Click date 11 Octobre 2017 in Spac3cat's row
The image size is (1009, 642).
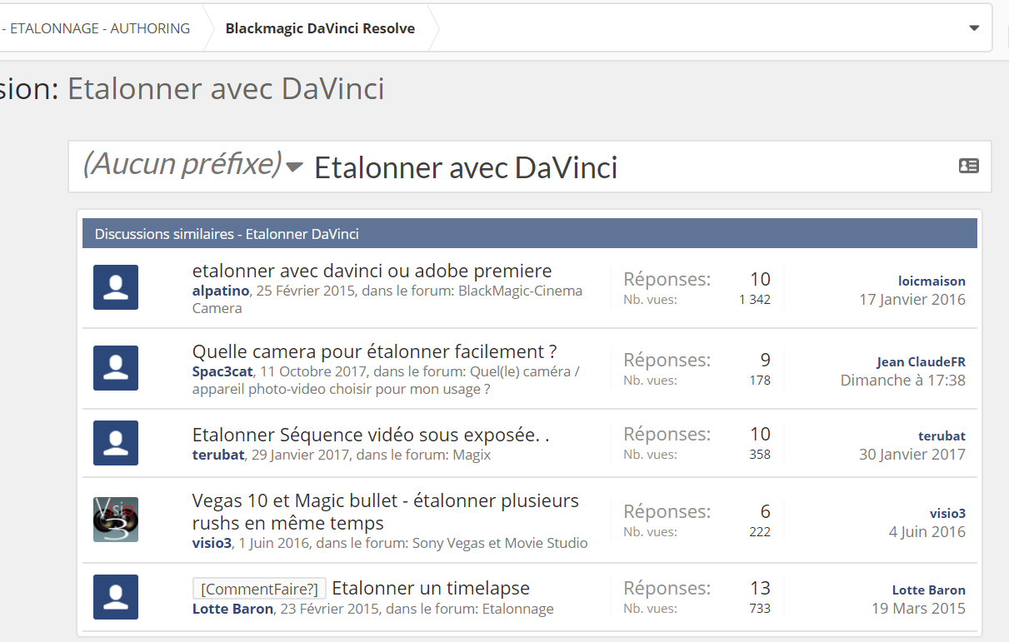[x=312, y=371]
